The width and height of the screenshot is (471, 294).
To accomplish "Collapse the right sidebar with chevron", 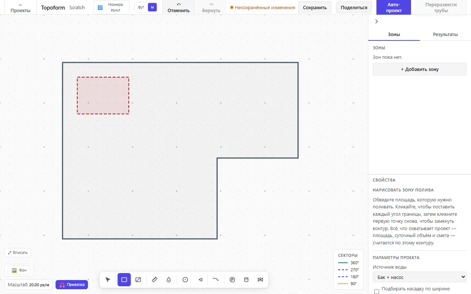I will [x=376, y=21].
